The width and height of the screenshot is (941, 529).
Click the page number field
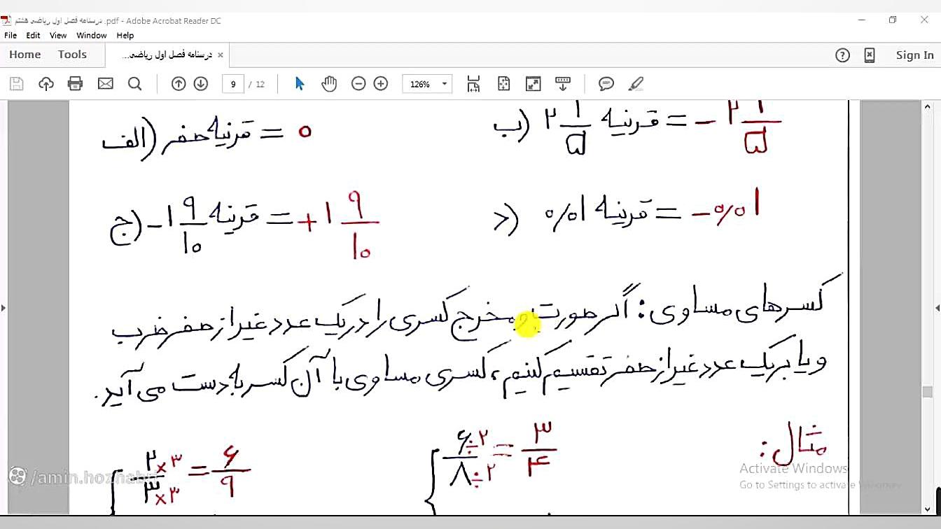point(232,84)
